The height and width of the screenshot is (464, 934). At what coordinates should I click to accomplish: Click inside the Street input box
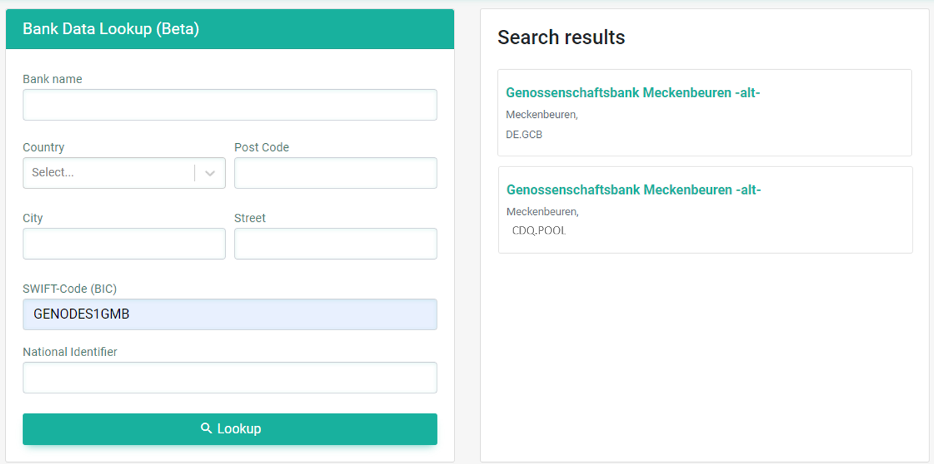pos(335,244)
